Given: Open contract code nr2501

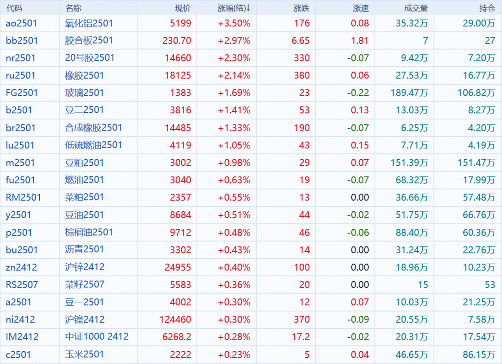Looking at the screenshot, I should 20,58.
